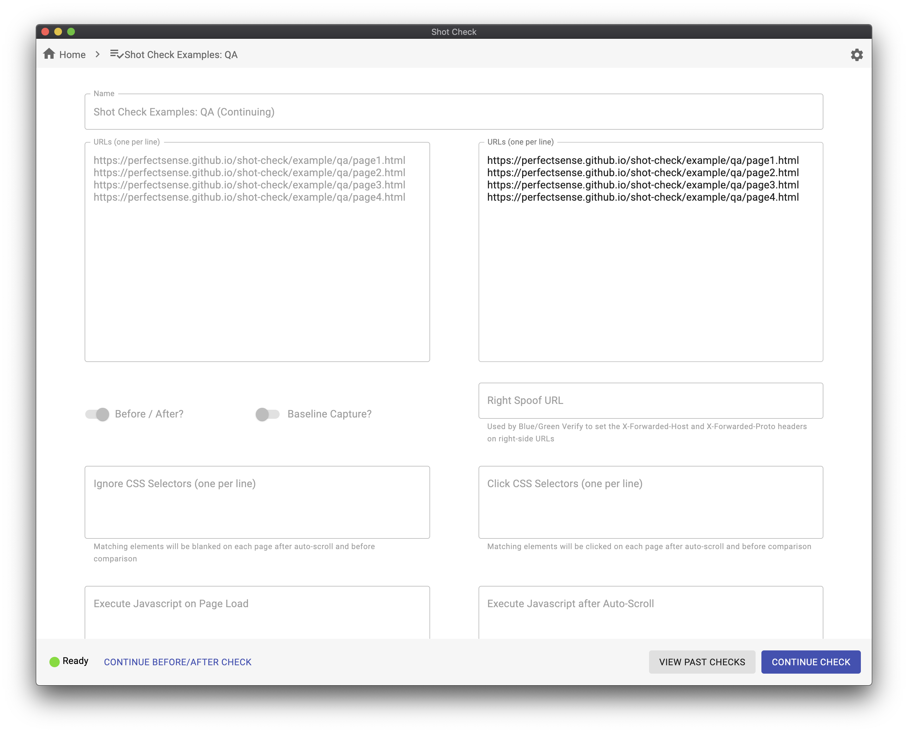Select Shot Check Examples: QA breadcrumb
This screenshot has width=908, height=733.
[x=181, y=55]
